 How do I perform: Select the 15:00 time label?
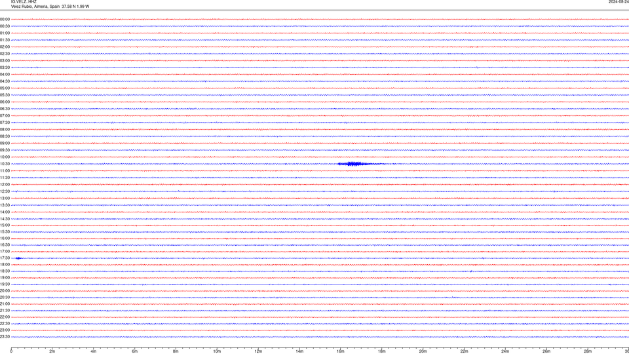(5, 225)
